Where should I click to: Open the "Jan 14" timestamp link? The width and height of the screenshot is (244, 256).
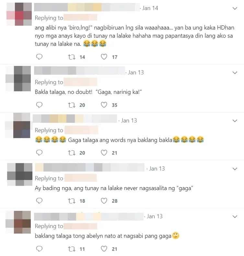(150, 8)
